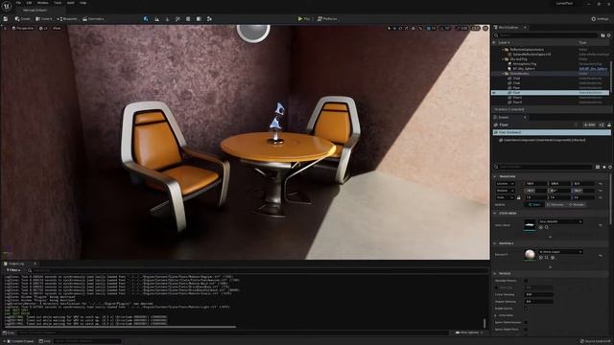Open the Output Log Filters dropdown
Viewport: 614px width, 345px height.
click(x=13, y=270)
